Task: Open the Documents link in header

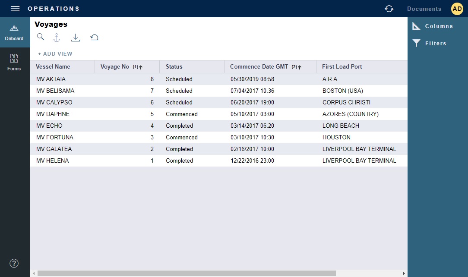Action: tap(424, 9)
